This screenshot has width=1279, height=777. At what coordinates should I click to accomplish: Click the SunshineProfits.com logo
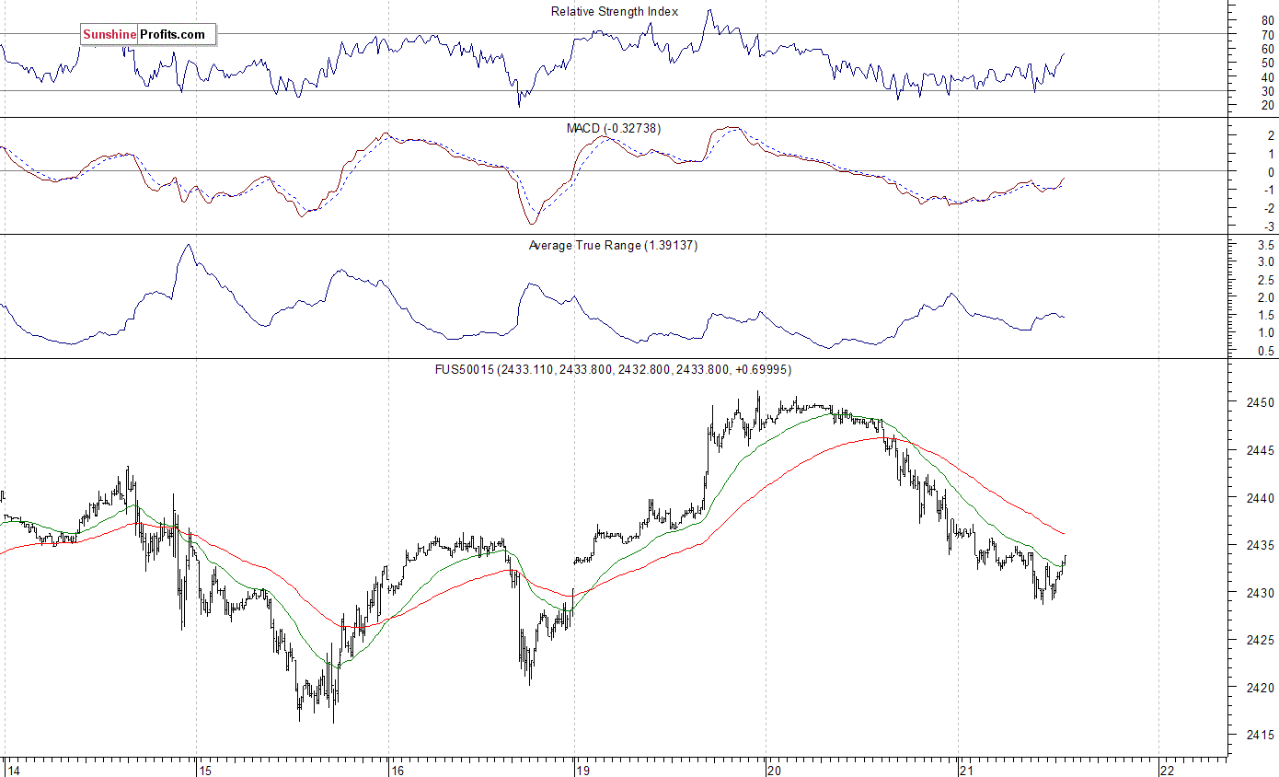click(148, 35)
